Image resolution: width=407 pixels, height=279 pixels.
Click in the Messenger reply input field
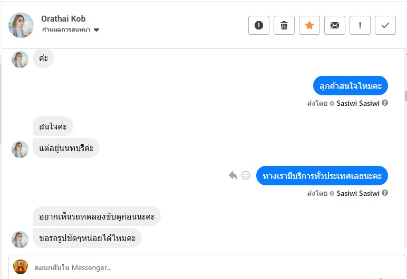point(211,267)
